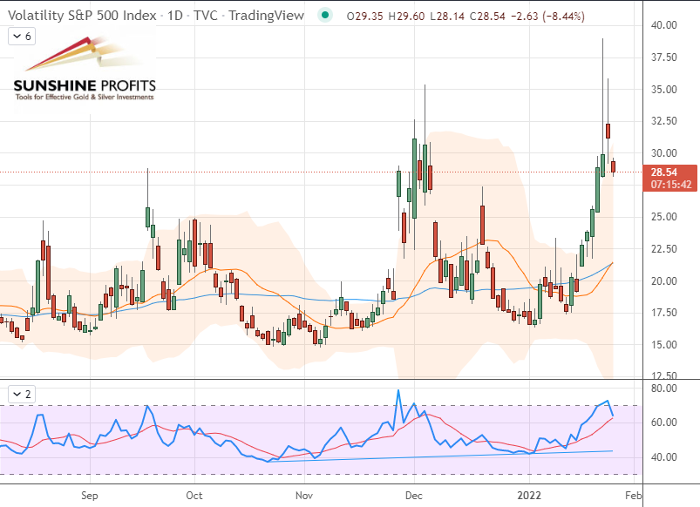Click the O29.35 open value
This screenshot has height=507, width=700.
pos(364,17)
